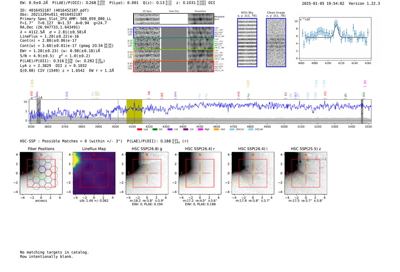The image size is (400, 272).
Task: Click the orange-bordered 2D spec fiber row
Action: click(x=173, y=55)
